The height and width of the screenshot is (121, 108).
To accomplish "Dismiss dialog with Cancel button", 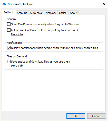I will coord(96,116).
